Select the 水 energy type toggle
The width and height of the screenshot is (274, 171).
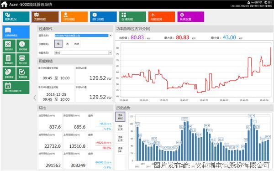[x=68, y=44]
